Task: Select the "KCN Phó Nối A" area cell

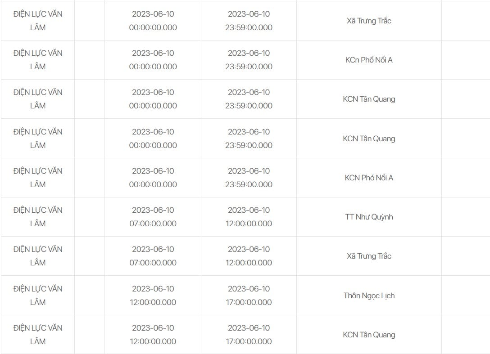Action: tap(369, 178)
